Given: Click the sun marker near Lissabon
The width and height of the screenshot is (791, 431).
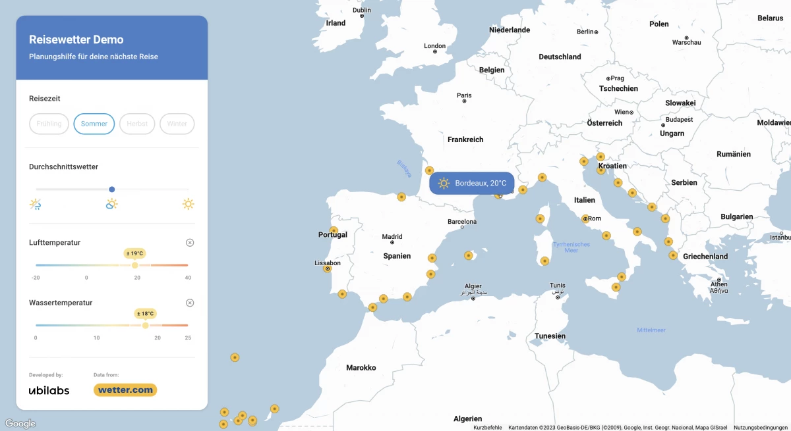Looking at the screenshot, I should point(328,268).
